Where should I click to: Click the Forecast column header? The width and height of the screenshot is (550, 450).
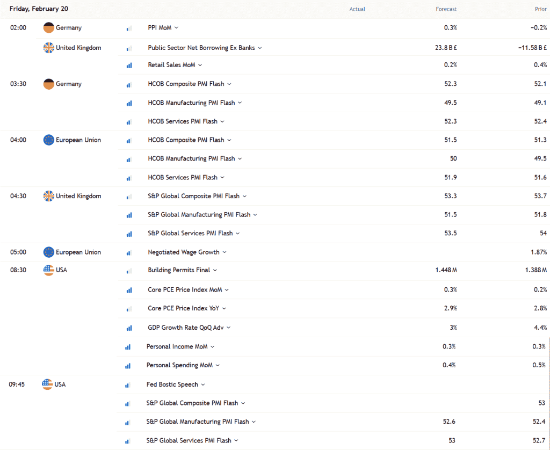click(446, 9)
